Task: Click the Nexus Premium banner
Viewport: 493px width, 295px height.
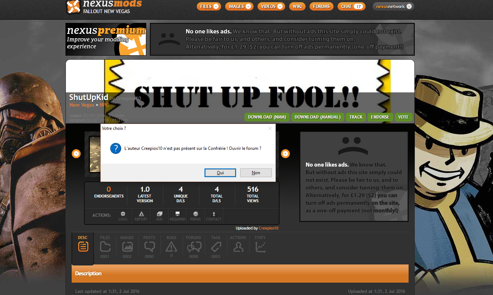Action: pyautogui.click(x=106, y=39)
